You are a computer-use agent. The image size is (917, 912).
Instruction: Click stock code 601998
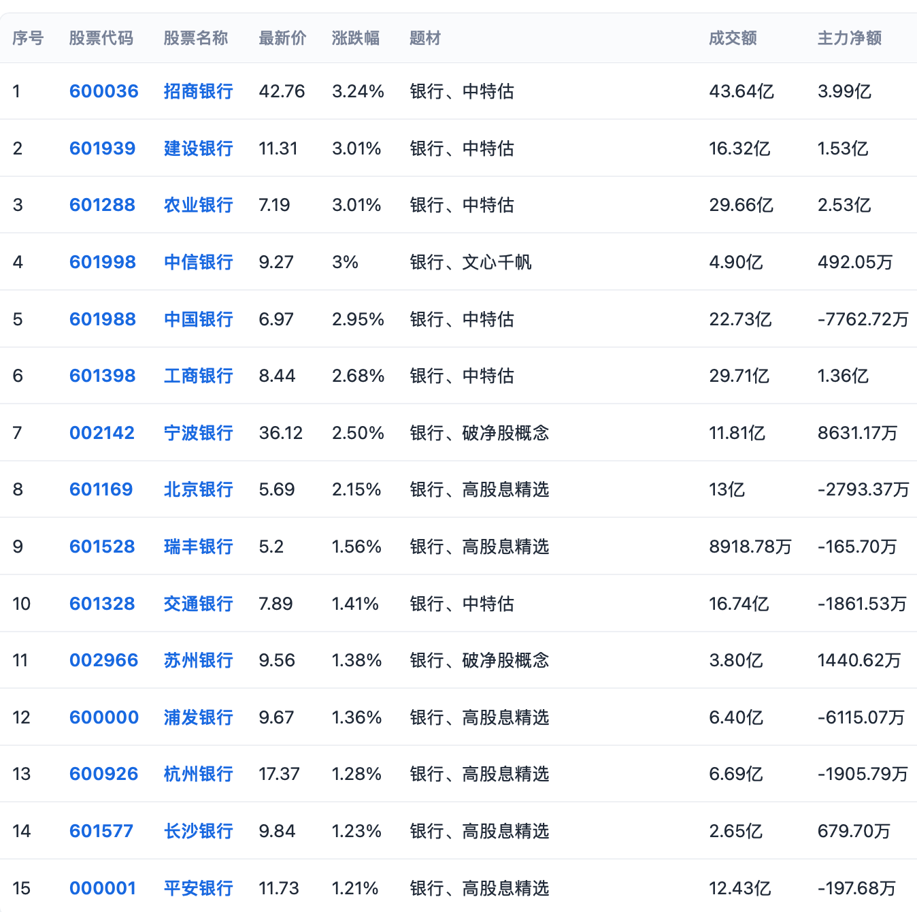point(103,262)
